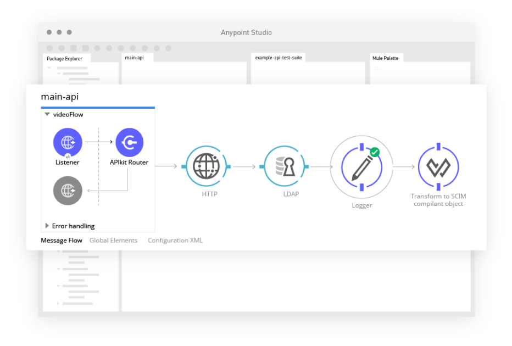Select the Logger component

pos(361,167)
